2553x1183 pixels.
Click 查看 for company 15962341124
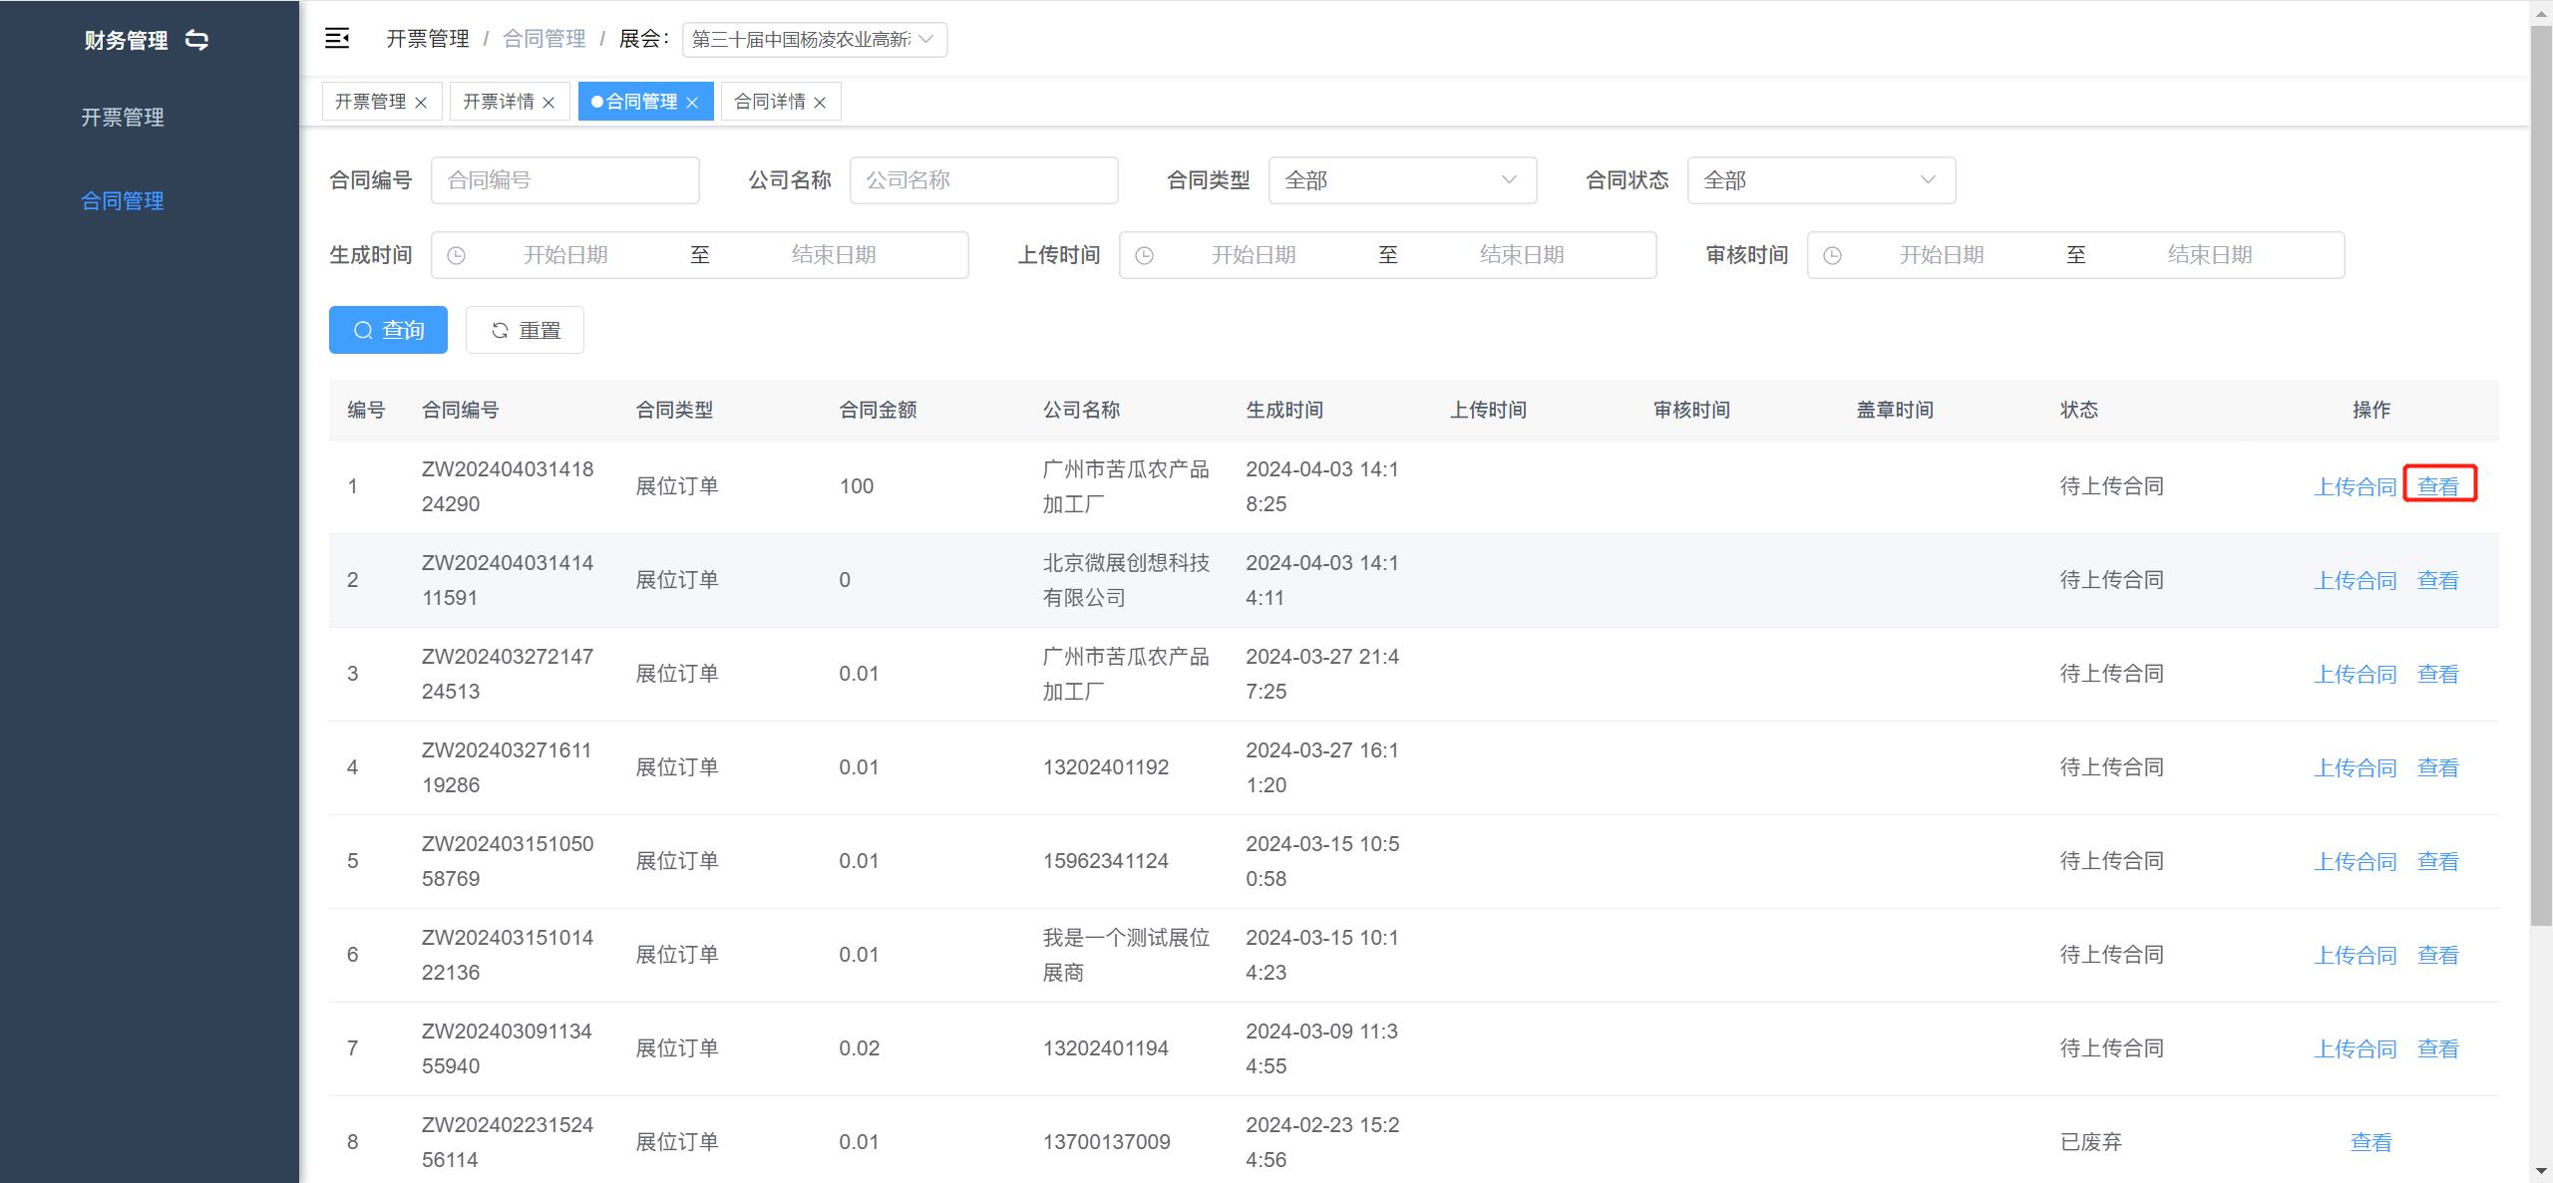coord(2438,861)
